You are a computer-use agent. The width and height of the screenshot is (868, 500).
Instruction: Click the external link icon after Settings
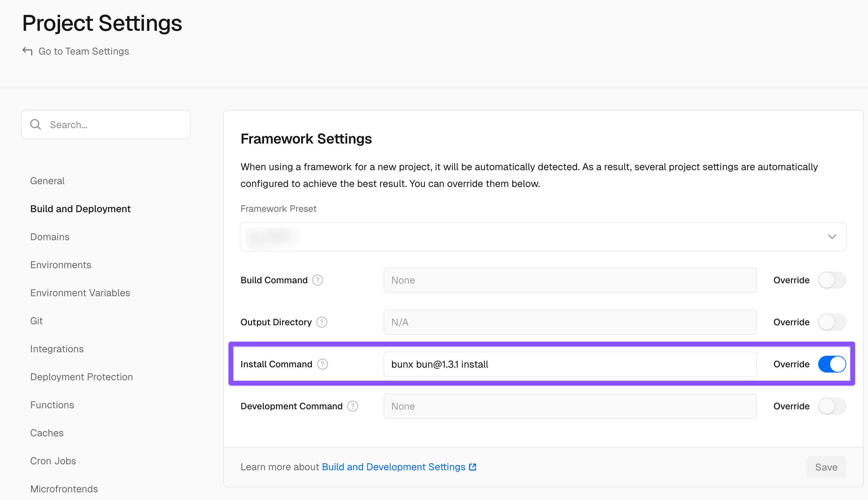tap(473, 467)
